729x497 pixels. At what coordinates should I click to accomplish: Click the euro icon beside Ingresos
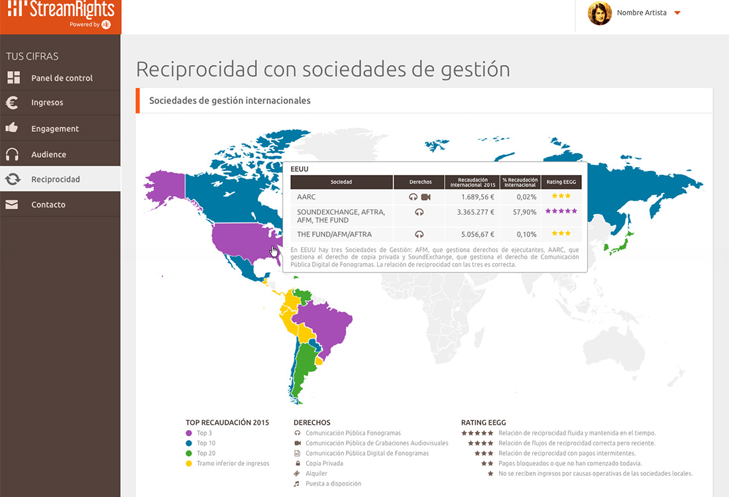pos(13,103)
